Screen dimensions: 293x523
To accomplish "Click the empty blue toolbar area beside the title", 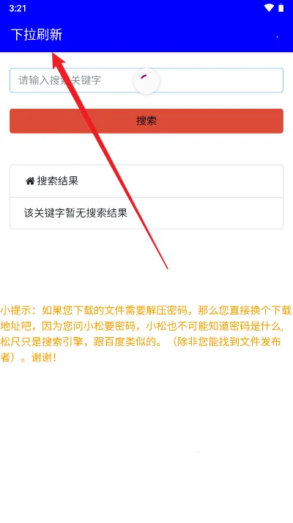I will point(166,35).
